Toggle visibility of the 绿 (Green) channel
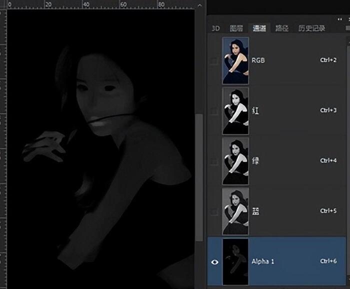The height and width of the screenshot is (289, 350). click(x=214, y=161)
